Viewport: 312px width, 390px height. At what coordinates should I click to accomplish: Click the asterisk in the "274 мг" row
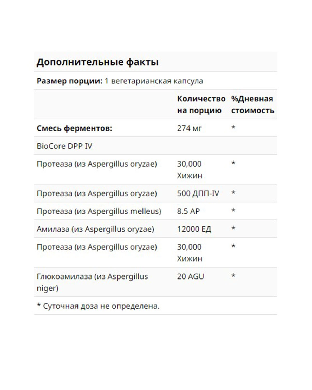pyautogui.click(x=233, y=127)
